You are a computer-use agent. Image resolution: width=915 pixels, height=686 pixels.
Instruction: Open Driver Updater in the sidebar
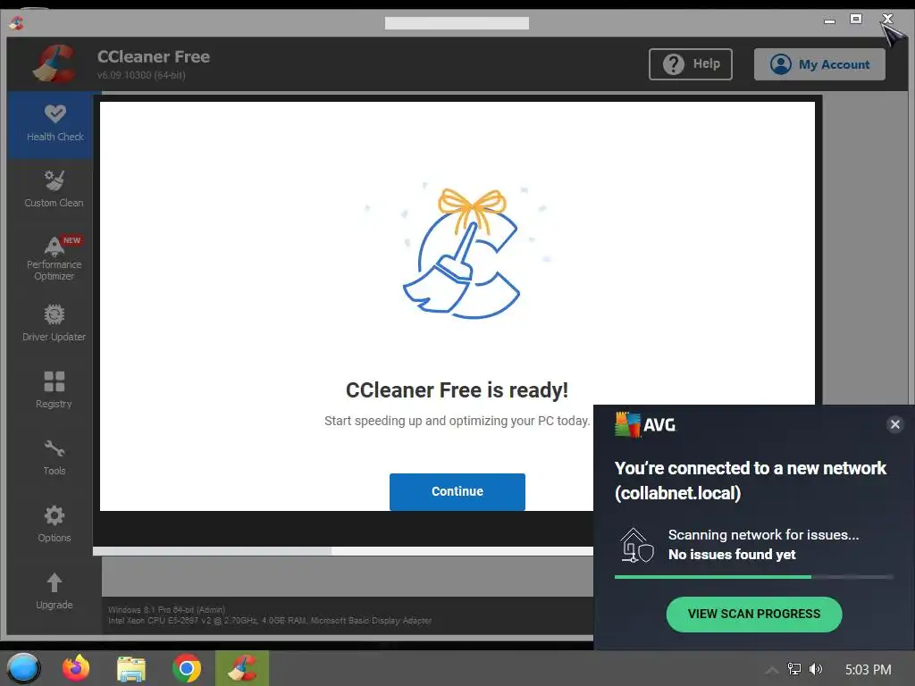pyautogui.click(x=54, y=322)
